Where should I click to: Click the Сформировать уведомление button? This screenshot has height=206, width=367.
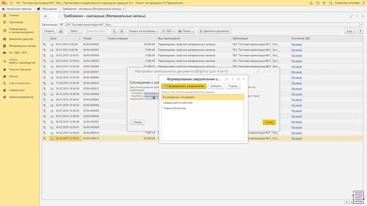pyautogui.click(x=183, y=86)
